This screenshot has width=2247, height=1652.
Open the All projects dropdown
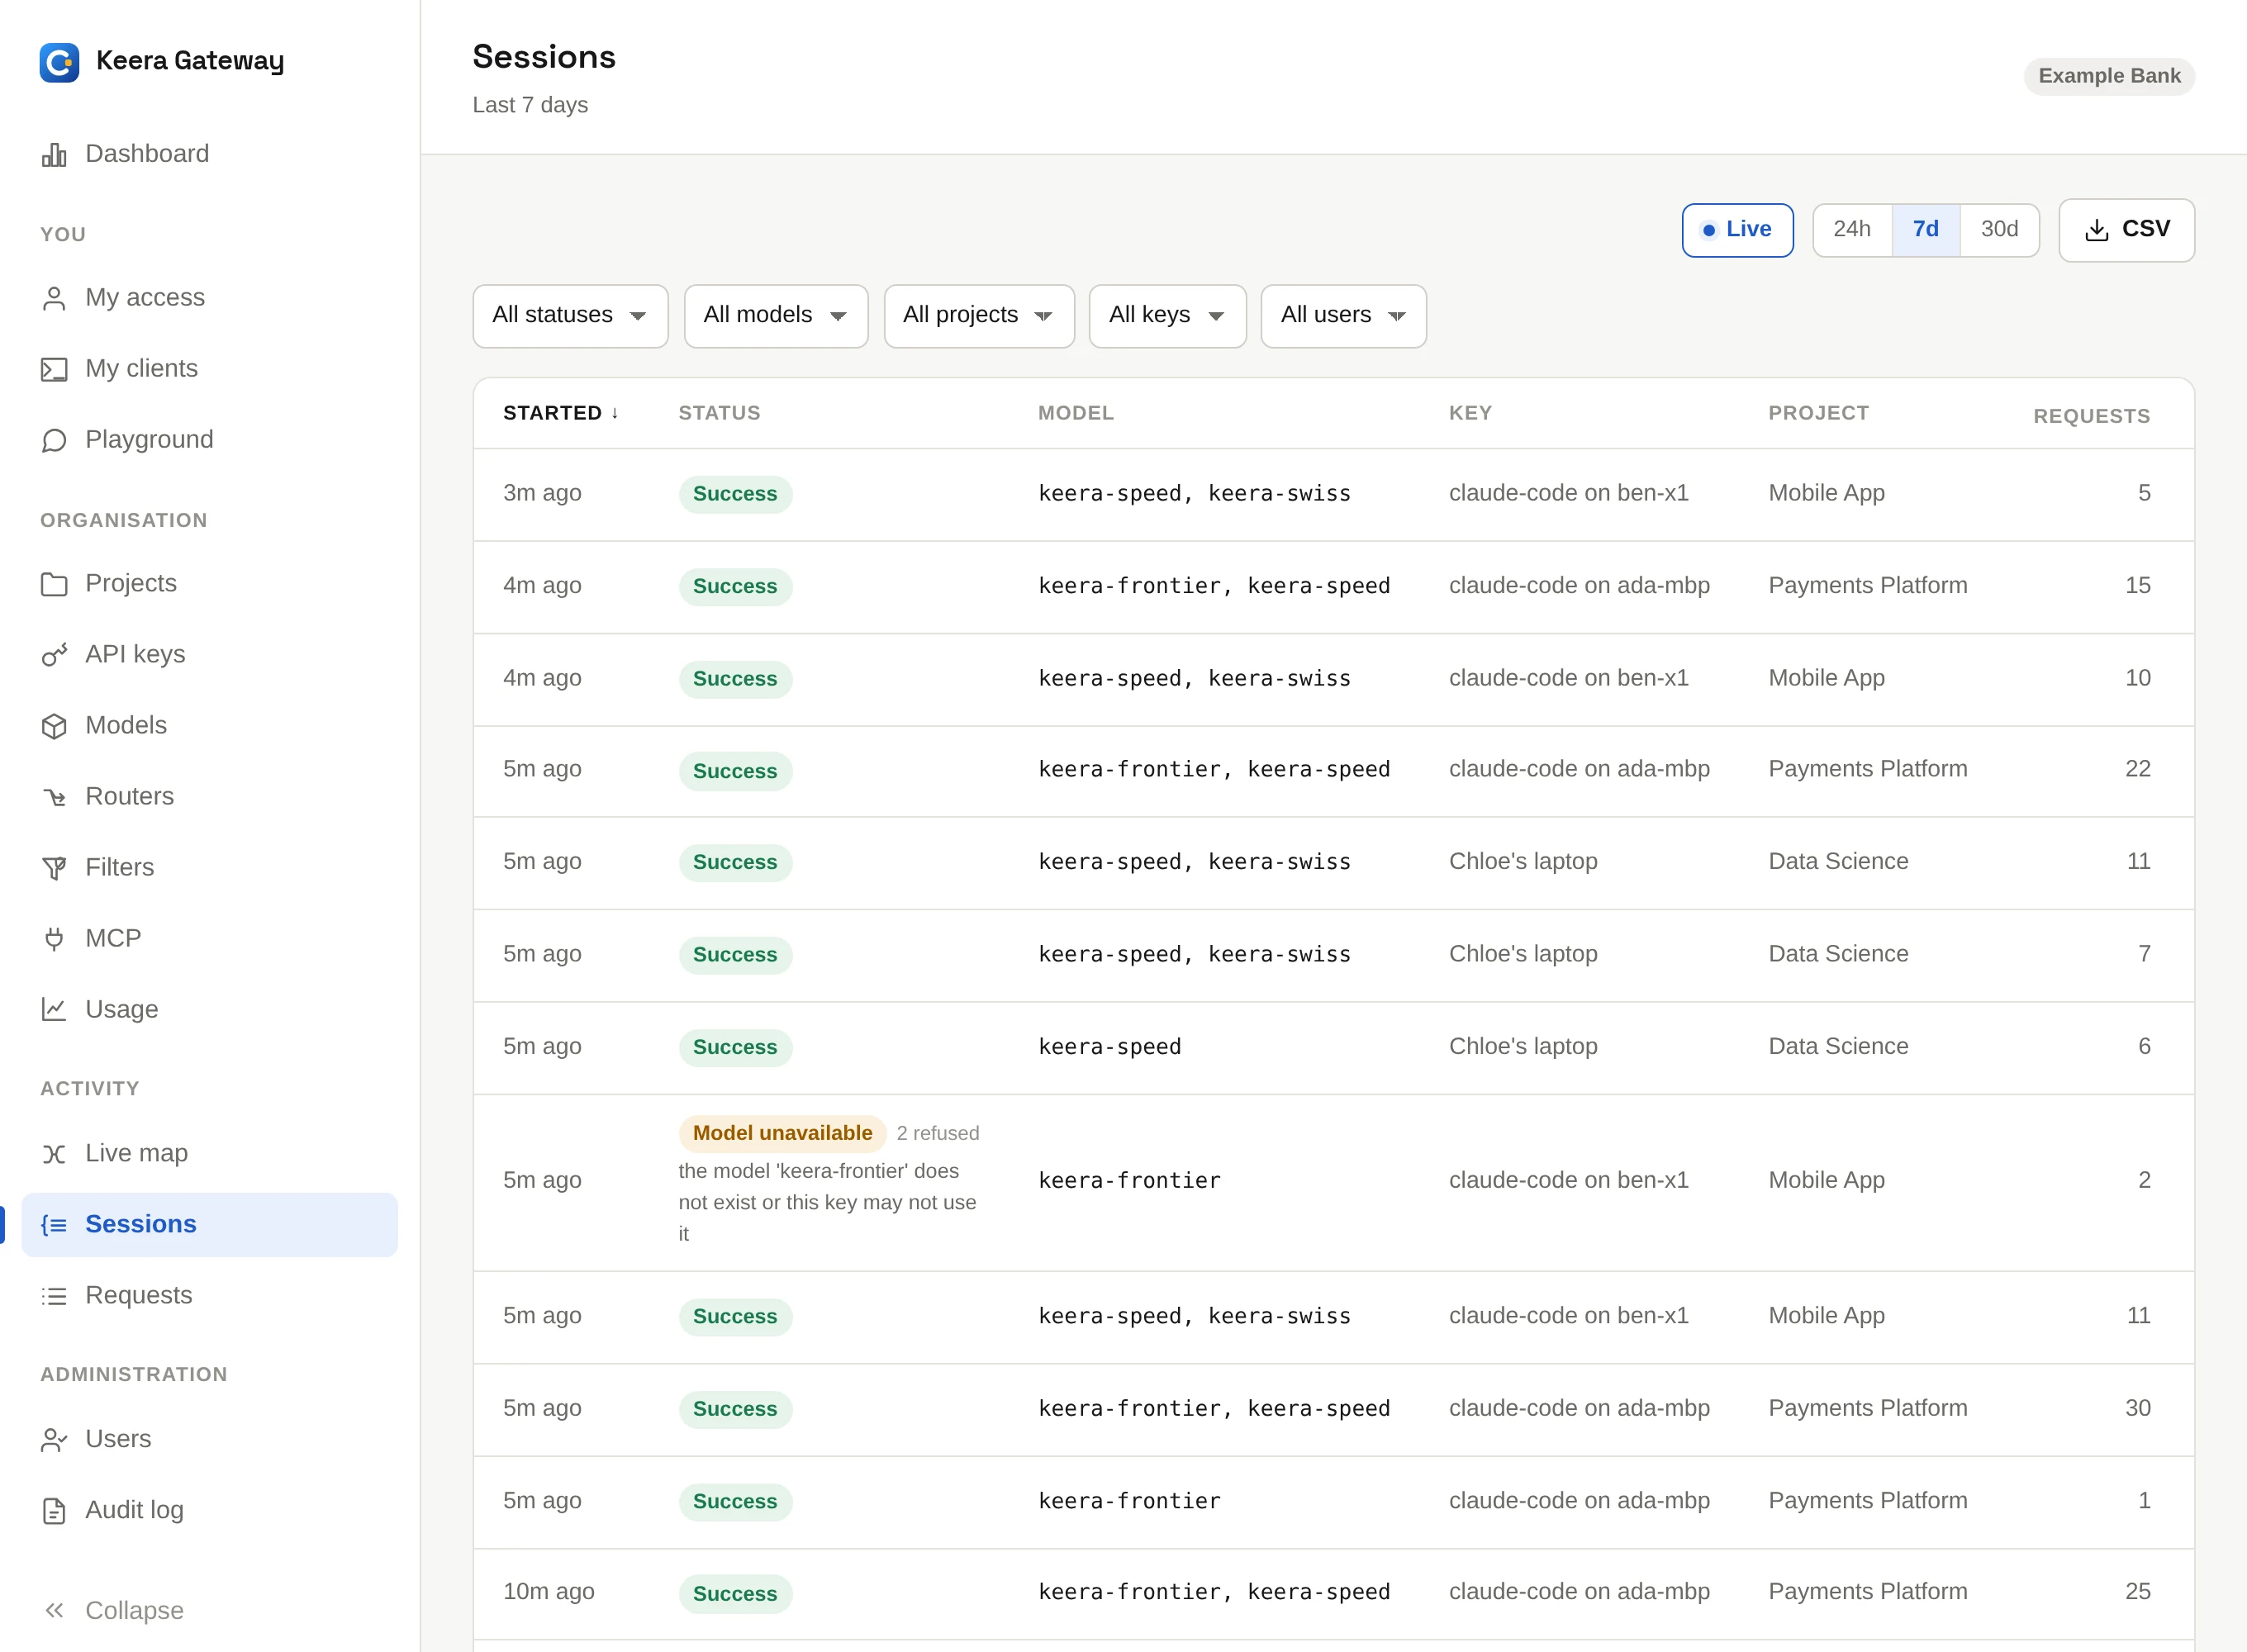pyautogui.click(x=979, y=316)
